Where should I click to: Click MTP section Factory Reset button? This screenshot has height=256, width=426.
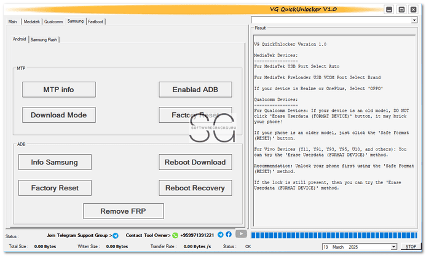click(195, 115)
